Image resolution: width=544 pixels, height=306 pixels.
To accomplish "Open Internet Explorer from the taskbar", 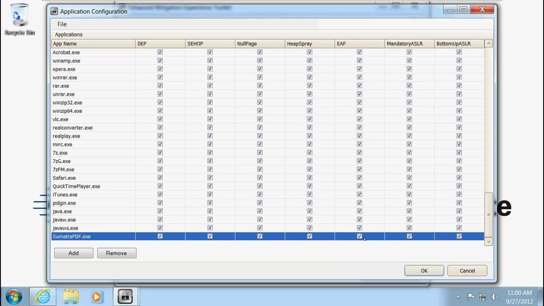I will (43, 296).
